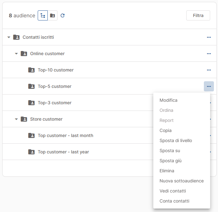The image size is (218, 212).
Task: Click Sposta su menu entry
Action: (x=170, y=151)
